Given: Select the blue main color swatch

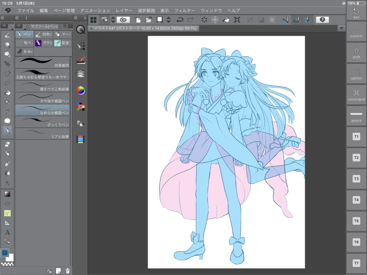Looking at the screenshot, I should point(6,253).
